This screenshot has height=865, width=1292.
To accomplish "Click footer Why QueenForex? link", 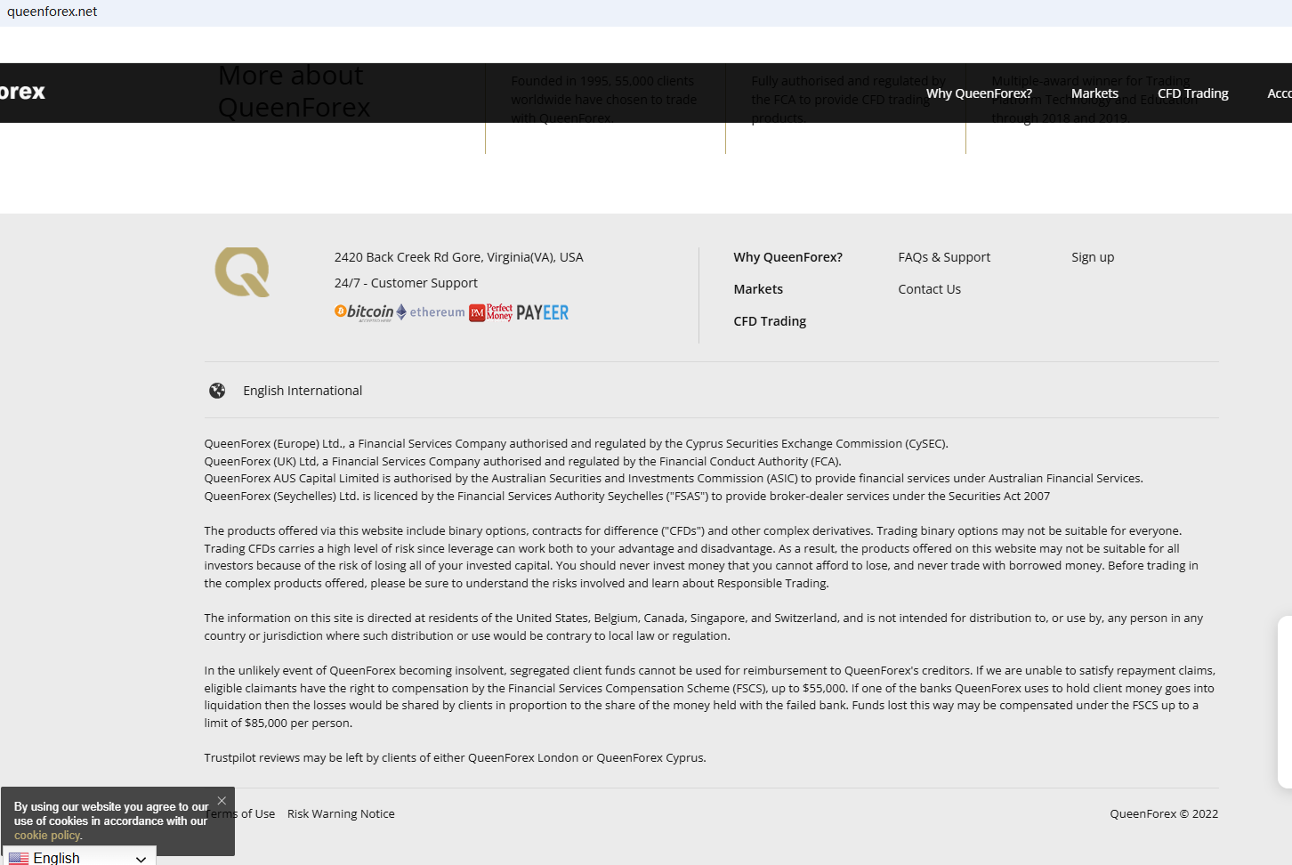I will [787, 257].
